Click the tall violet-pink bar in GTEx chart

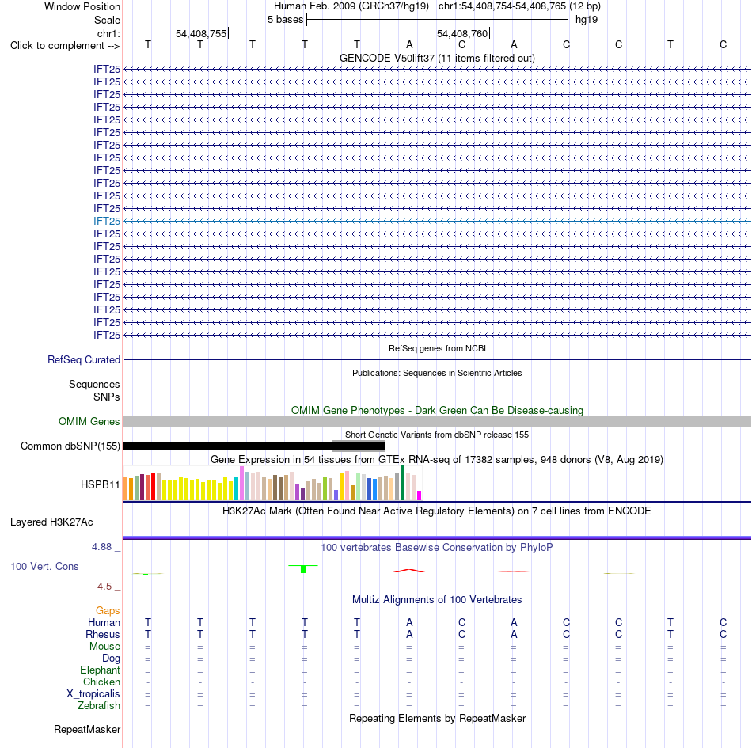241,483
